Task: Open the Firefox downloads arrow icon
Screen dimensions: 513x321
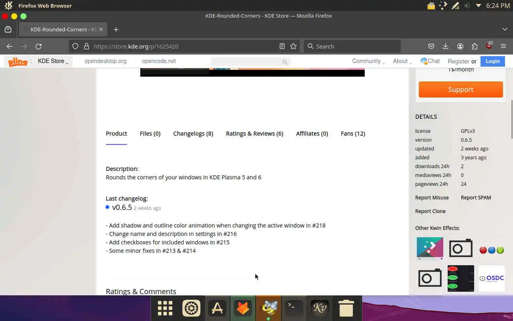Action: point(445,46)
